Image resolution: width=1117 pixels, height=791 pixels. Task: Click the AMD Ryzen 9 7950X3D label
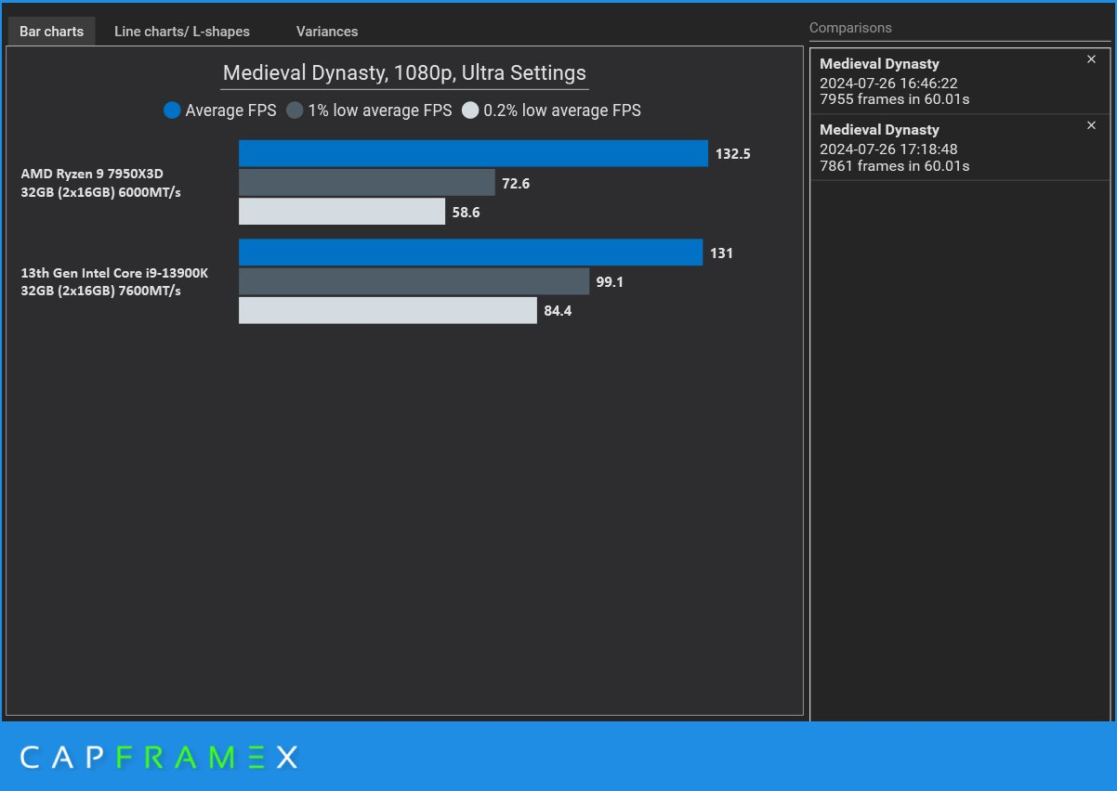coord(92,174)
